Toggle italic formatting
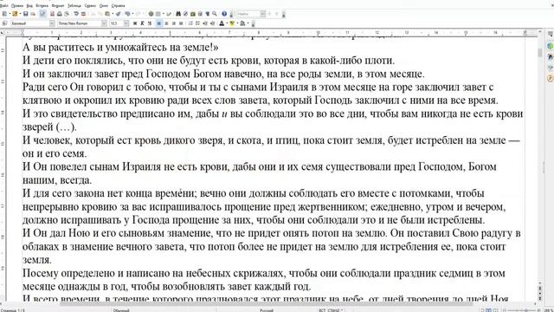 [x=142, y=23]
